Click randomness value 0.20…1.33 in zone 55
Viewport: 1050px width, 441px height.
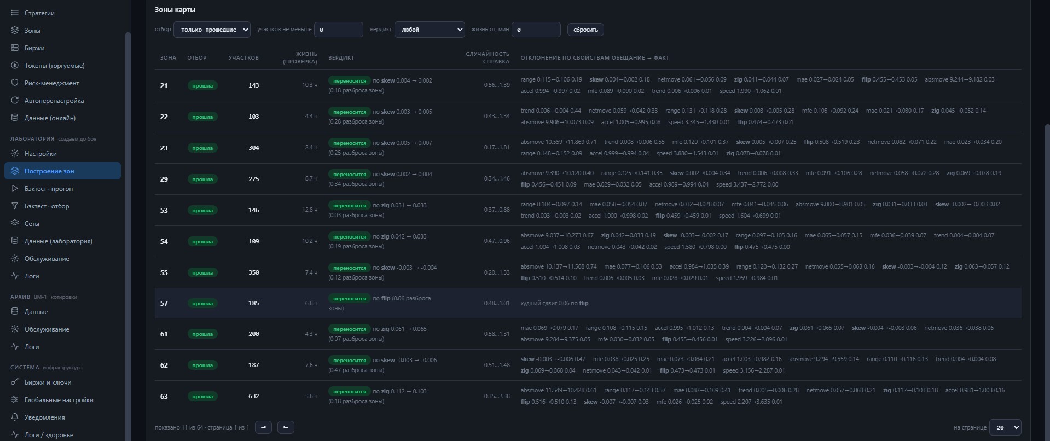point(497,272)
